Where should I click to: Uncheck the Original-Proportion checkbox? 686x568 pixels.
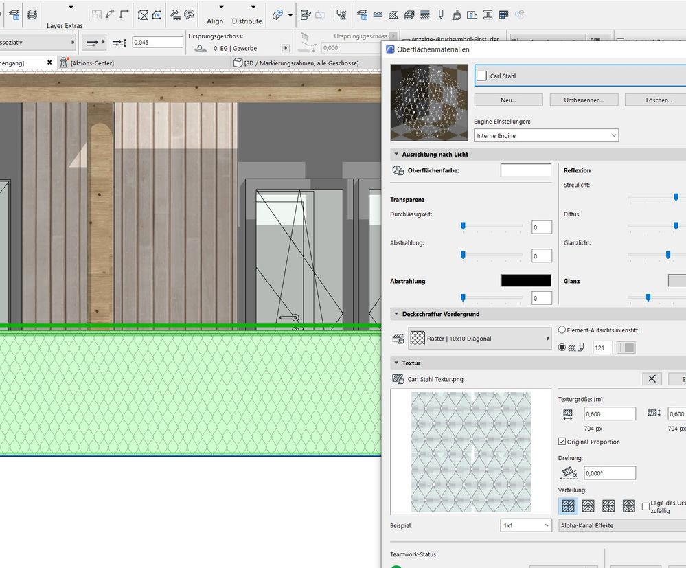(563, 442)
